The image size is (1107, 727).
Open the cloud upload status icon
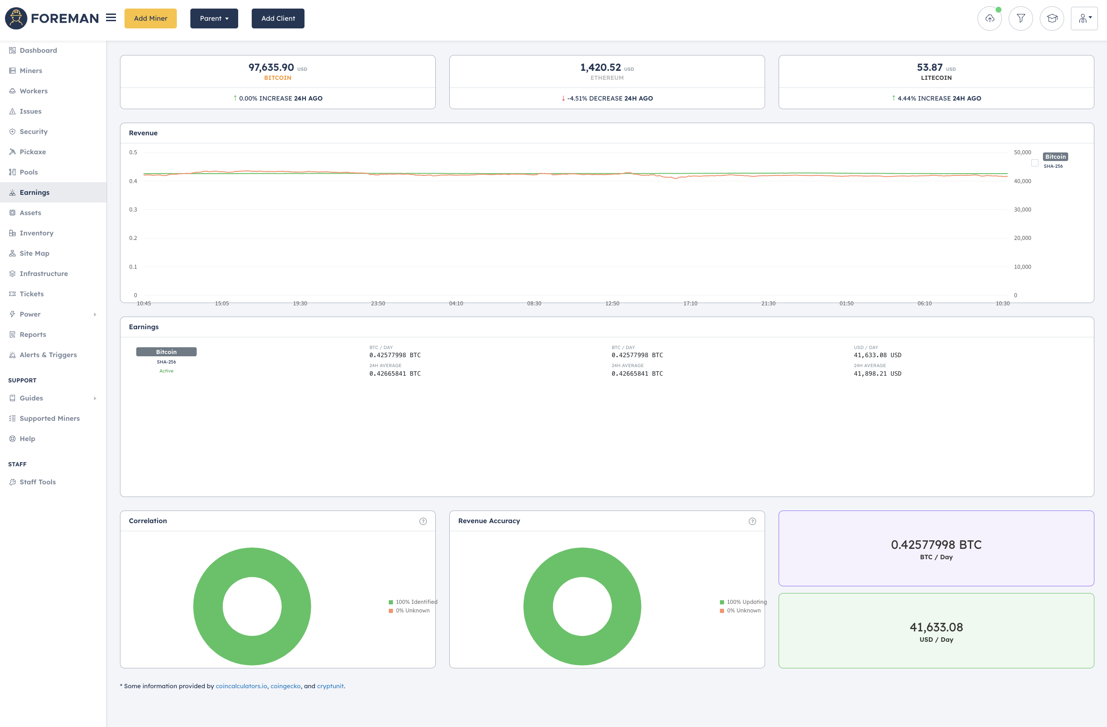989,18
